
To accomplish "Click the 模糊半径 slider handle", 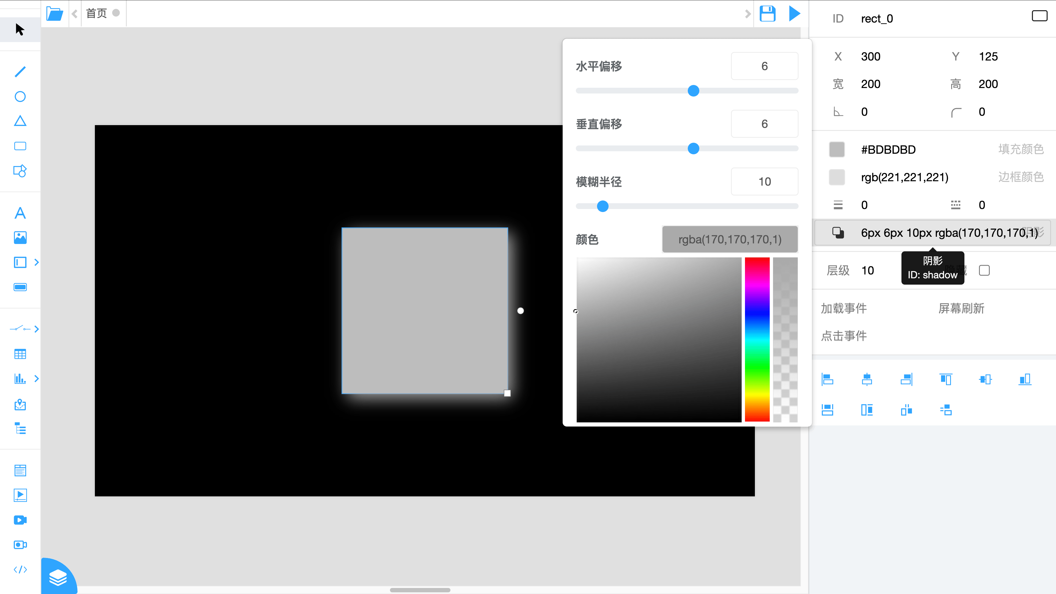I will click(603, 206).
